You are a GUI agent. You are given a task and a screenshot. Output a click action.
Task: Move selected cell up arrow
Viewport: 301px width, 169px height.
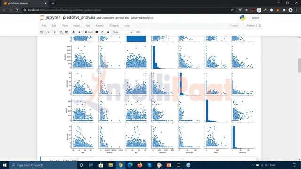(x=74, y=32)
